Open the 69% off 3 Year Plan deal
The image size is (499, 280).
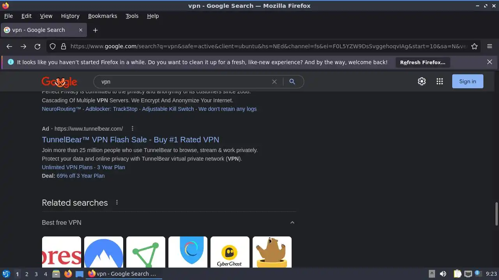81,176
